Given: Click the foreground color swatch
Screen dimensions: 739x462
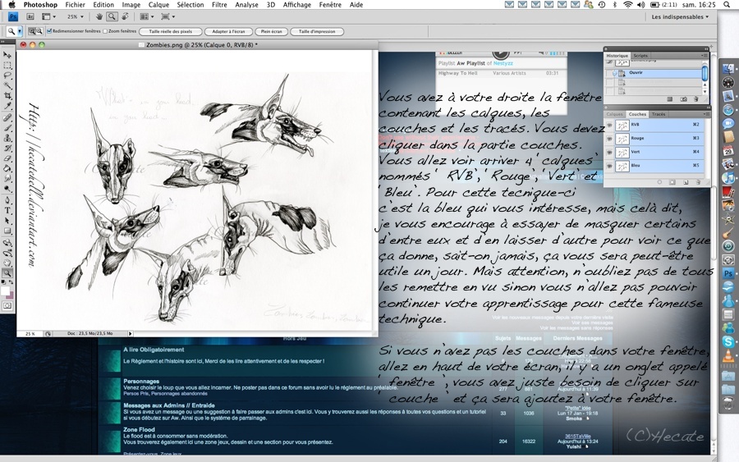Looking at the screenshot, I should coord(5,290).
